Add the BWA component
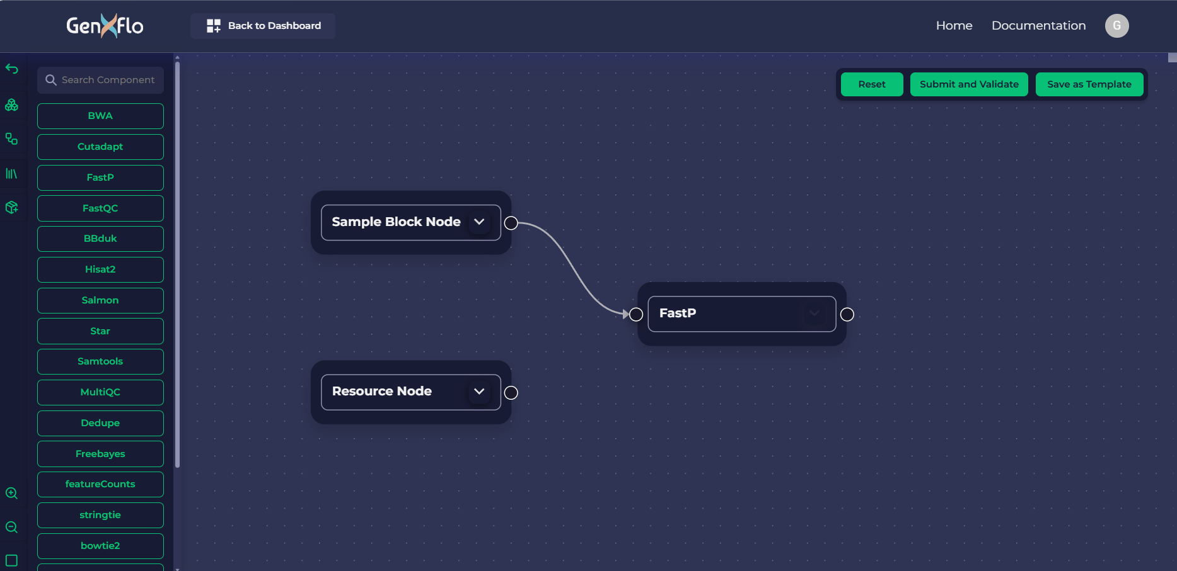This screenshot has width=1177, height=571. pyautogui.click(x=100, y=116)
